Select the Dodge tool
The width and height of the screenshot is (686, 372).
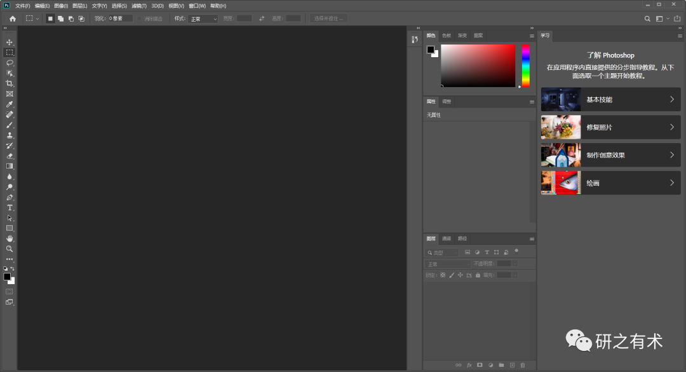(x=9, y=187)
